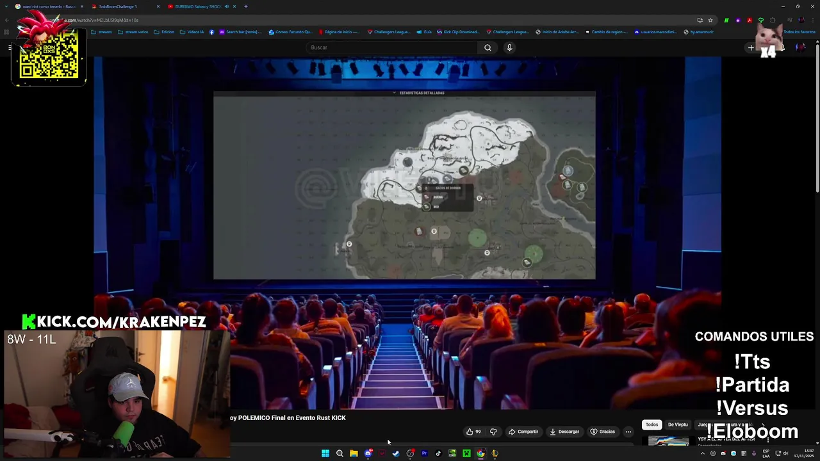This screenshot has height=461, width=820.
Task: Open the Windows Start menu
Action: [325, 453]
